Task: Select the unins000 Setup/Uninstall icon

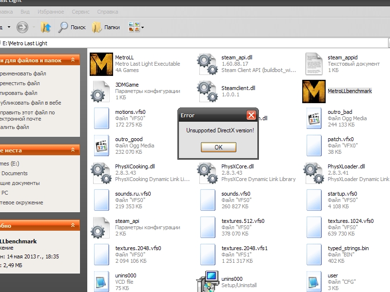Action: 208,281
